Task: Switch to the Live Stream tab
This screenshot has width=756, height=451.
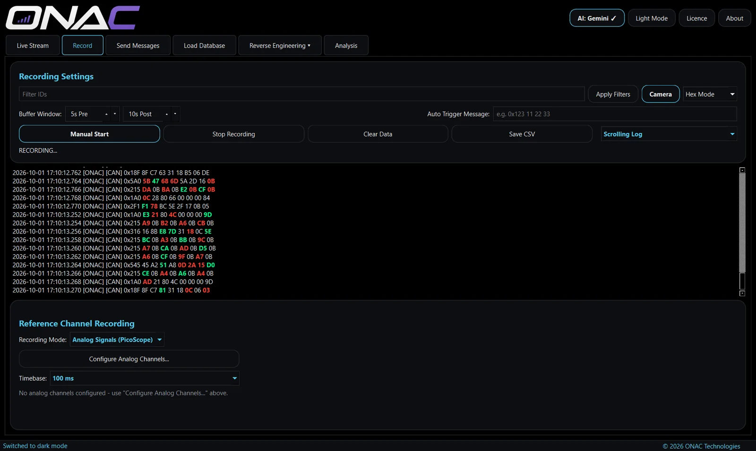Action: pos(33,46)
